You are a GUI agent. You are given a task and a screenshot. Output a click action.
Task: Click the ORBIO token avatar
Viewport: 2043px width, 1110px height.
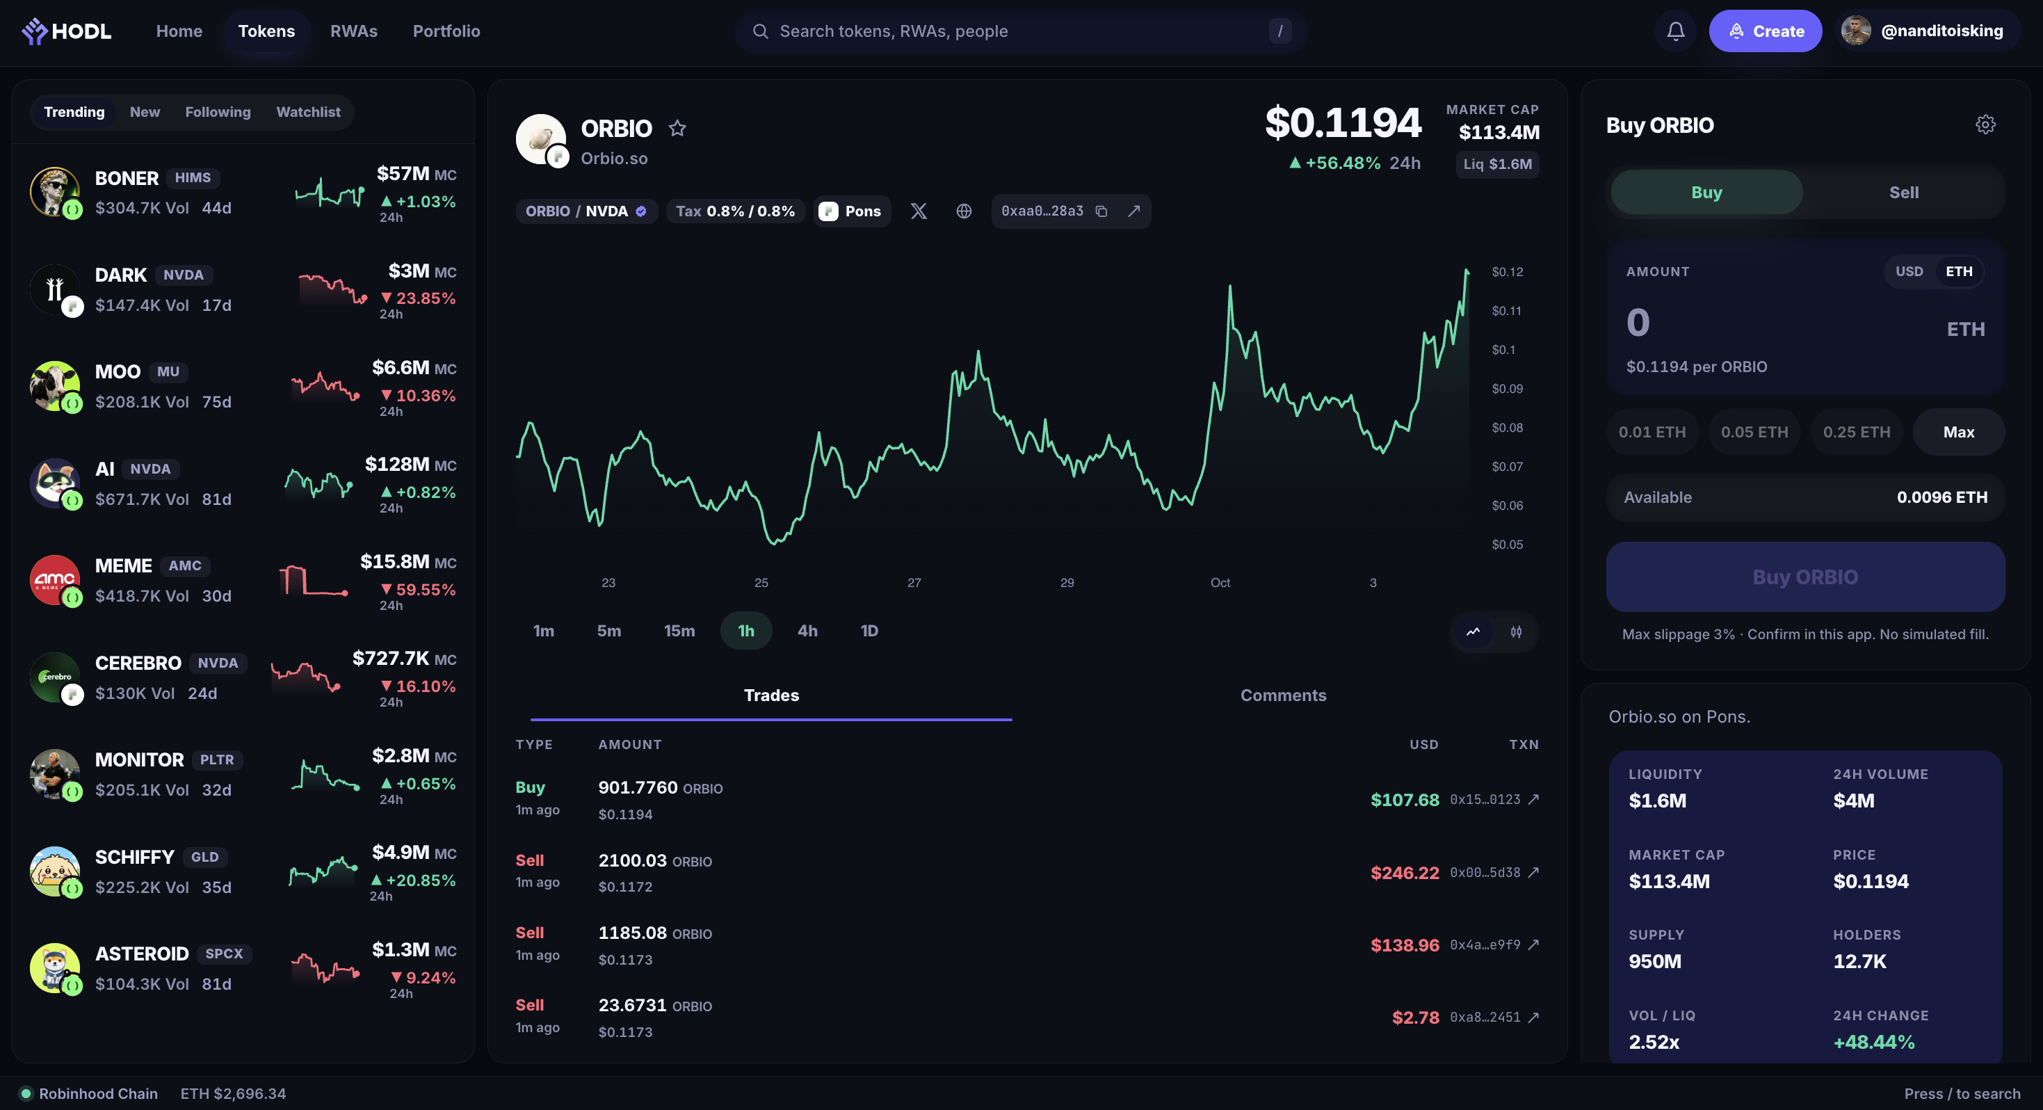[541, 140]
